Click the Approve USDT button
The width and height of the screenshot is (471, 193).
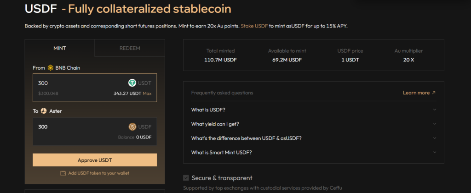tap(95, 160)
